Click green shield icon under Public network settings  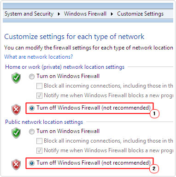point(16,133)
